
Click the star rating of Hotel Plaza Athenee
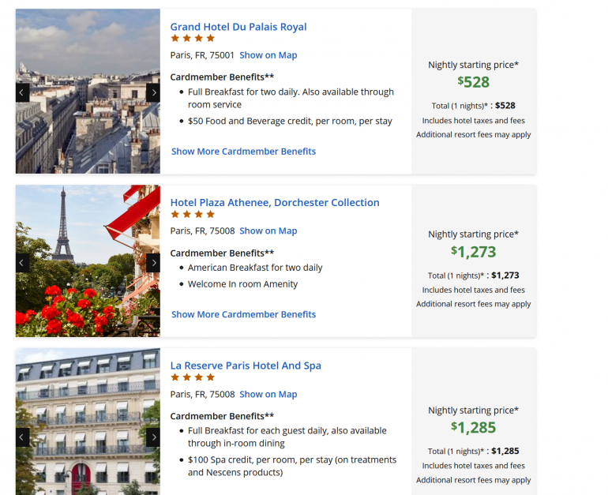coord(193,214)
